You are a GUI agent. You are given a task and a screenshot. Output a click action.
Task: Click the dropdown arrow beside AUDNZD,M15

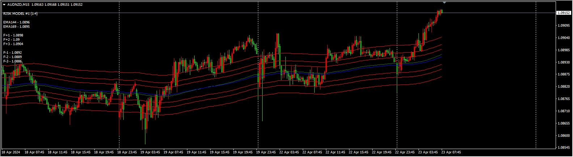point(4,5)
